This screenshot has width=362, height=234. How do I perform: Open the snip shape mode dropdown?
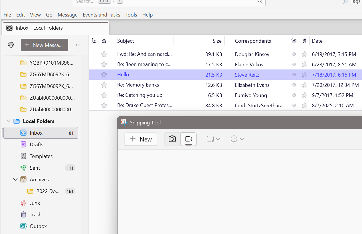click(213, 139)
